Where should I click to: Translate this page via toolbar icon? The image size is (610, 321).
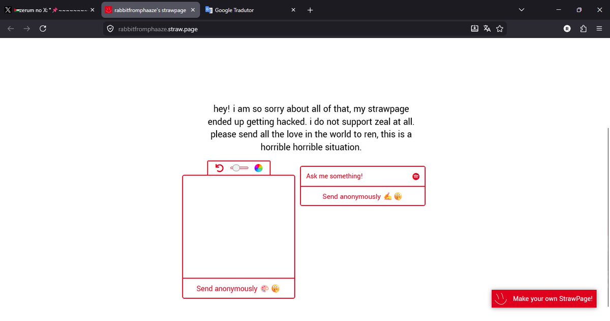pos(487,29)
